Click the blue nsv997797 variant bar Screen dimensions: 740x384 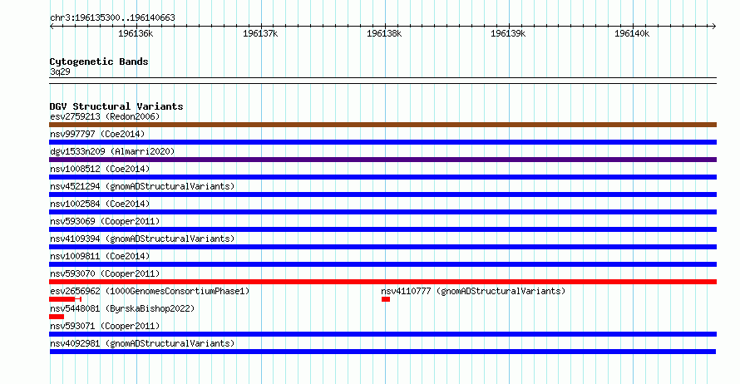point(382,142)
